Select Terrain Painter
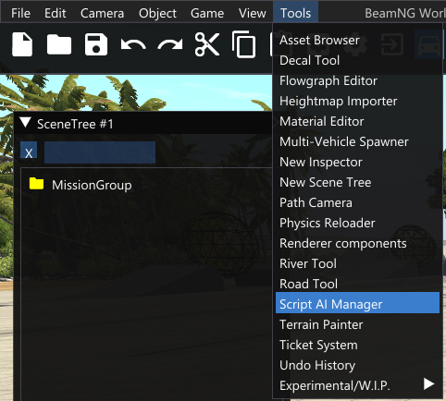Image resolution: width=446 pixels, height=401 pixels. pyautogui.click(x=357, y=324)
